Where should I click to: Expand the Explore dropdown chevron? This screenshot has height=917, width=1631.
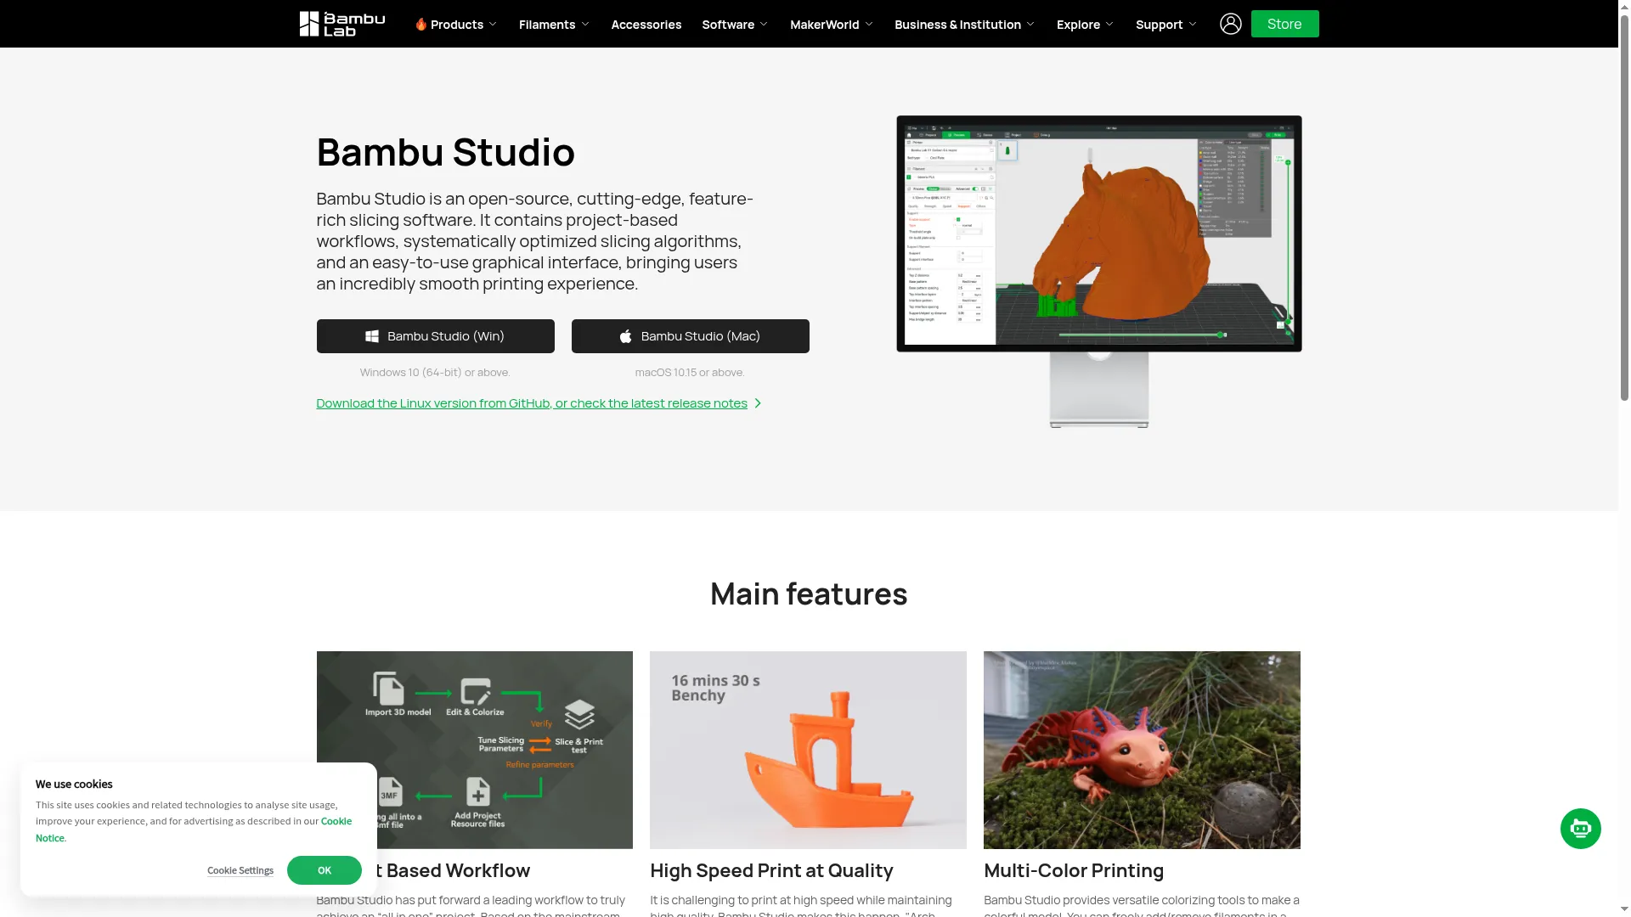tap(1109, 25)
